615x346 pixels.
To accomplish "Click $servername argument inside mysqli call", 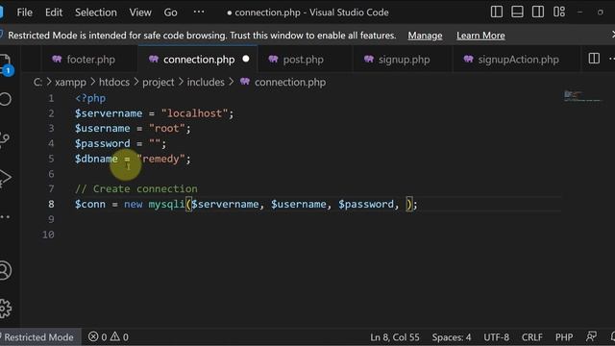I will (225, 204).
